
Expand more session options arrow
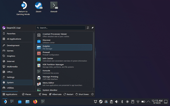coord(92,94)
